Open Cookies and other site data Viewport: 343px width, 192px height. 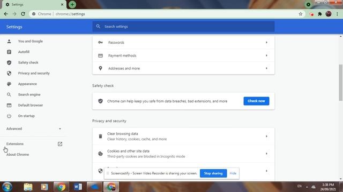183,154
